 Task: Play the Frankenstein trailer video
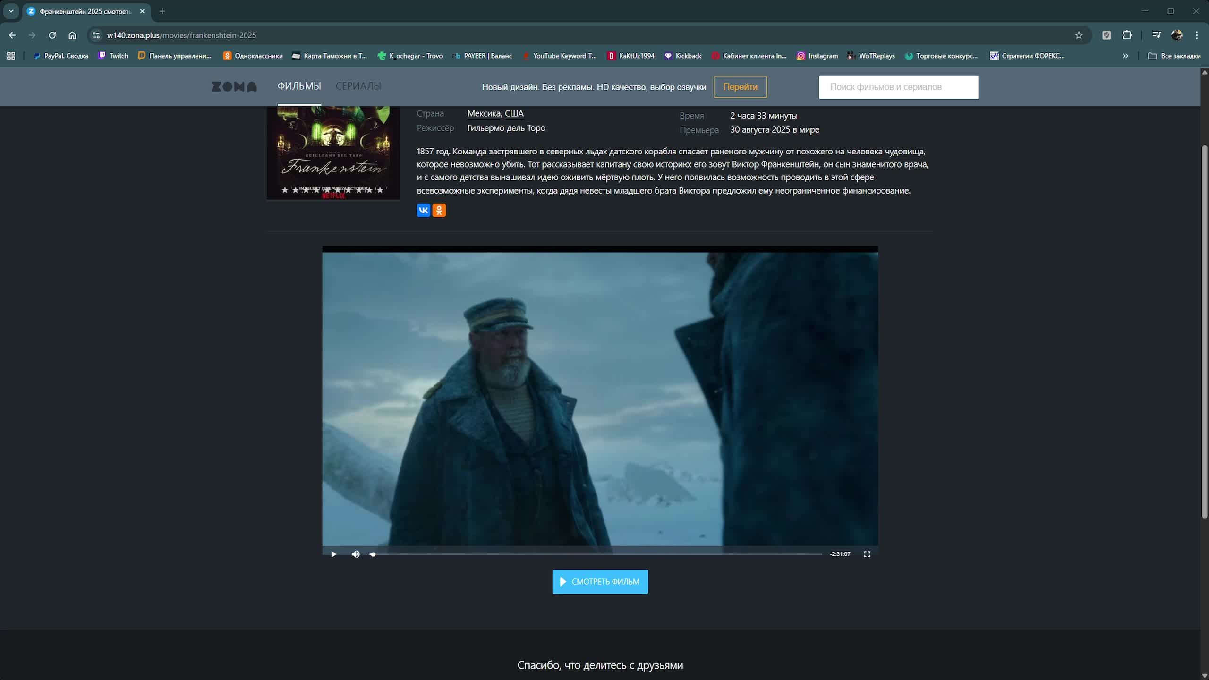click(x=333, y=554)
